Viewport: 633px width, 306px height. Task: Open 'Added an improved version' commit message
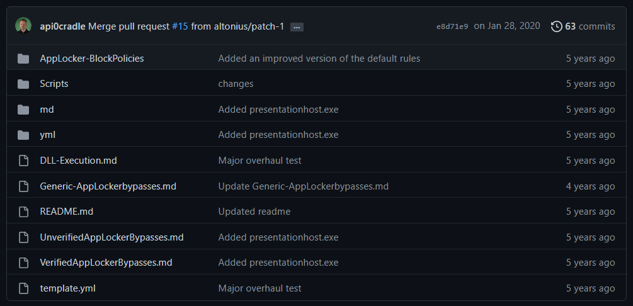coord(319,59)
